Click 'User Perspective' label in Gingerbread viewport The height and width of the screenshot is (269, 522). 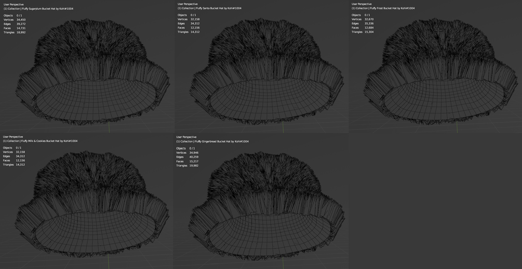click(x=186, y=137)
